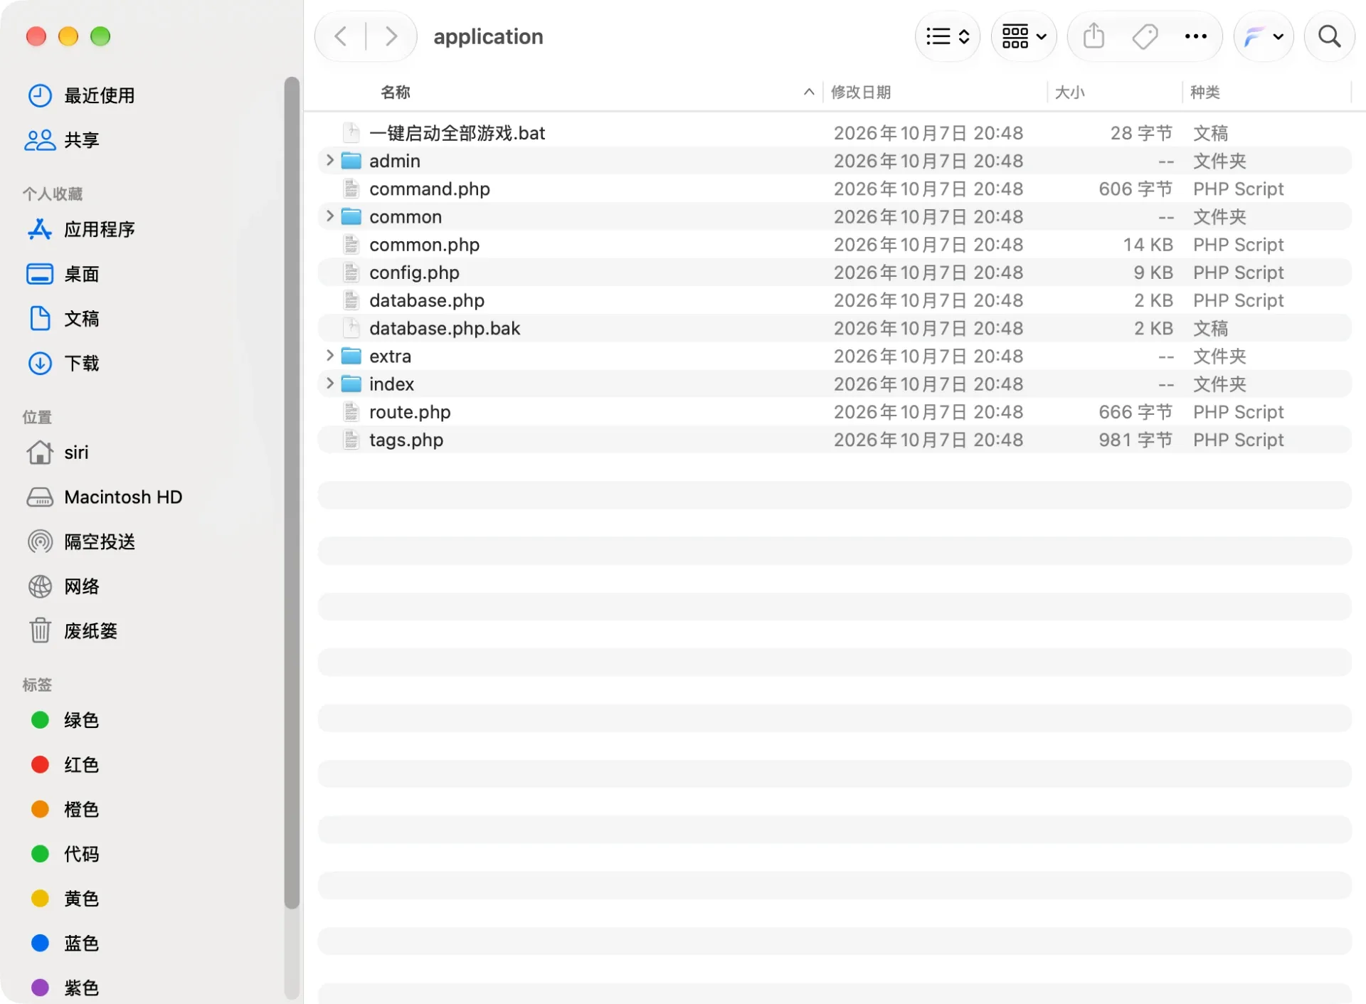Go forward with the toolbar forward arrow
1366x1004 pixels.
(391, 36)
